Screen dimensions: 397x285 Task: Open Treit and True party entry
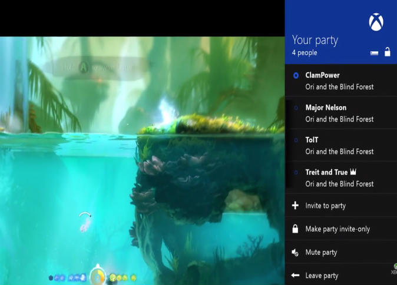pyautogui.click(x=341, y=177)
